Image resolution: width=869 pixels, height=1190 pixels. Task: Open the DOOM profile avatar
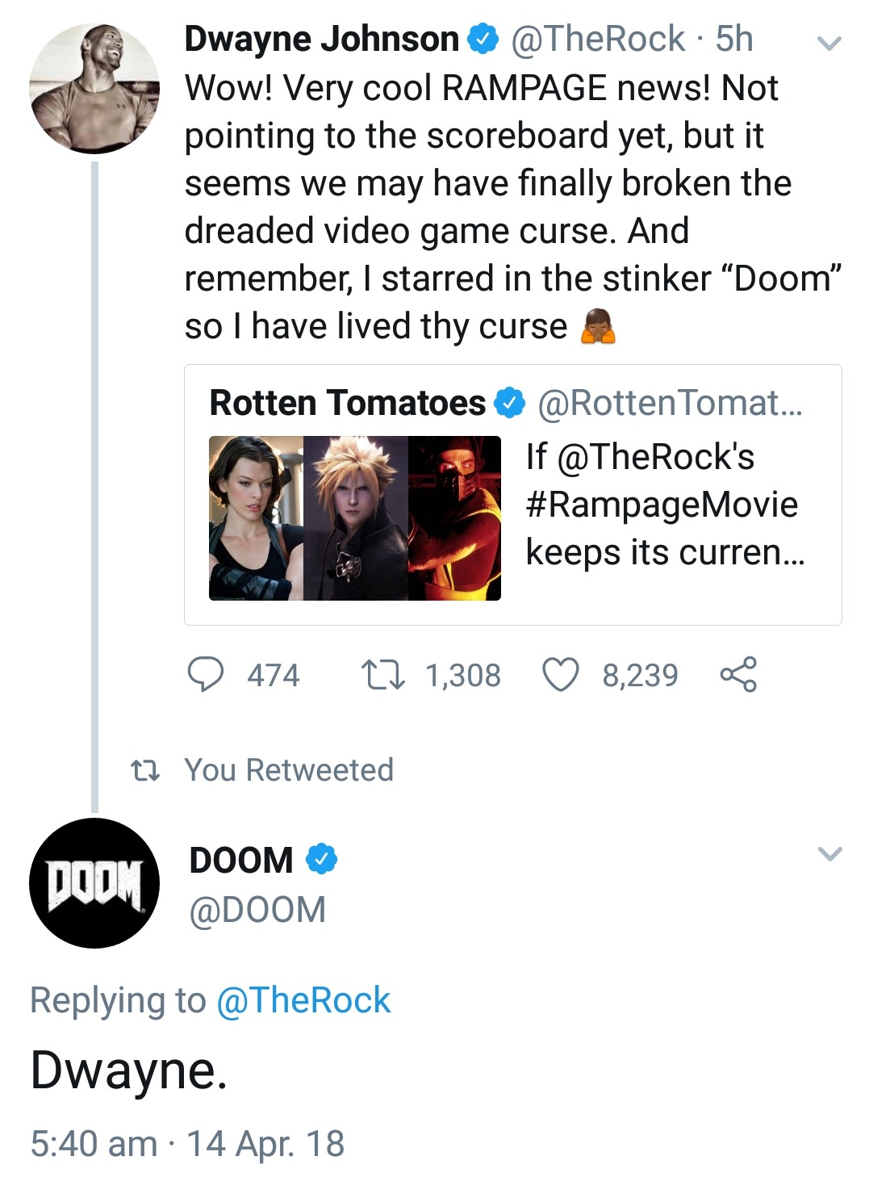pyautogui.click(x=94, y=882)
